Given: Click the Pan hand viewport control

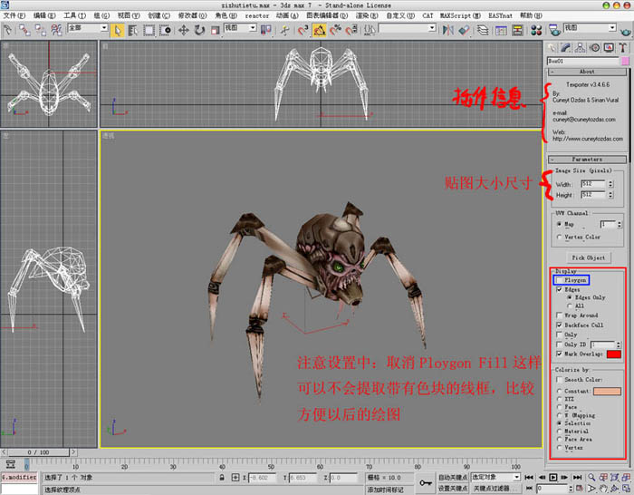Looking at the screenshot, I should click(603, 489).
